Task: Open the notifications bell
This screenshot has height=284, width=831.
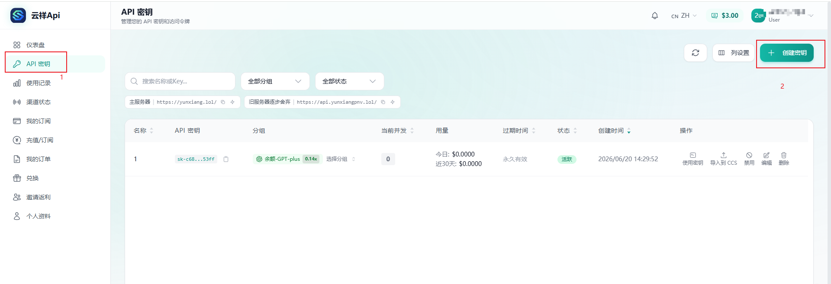Action: [655, 16]
